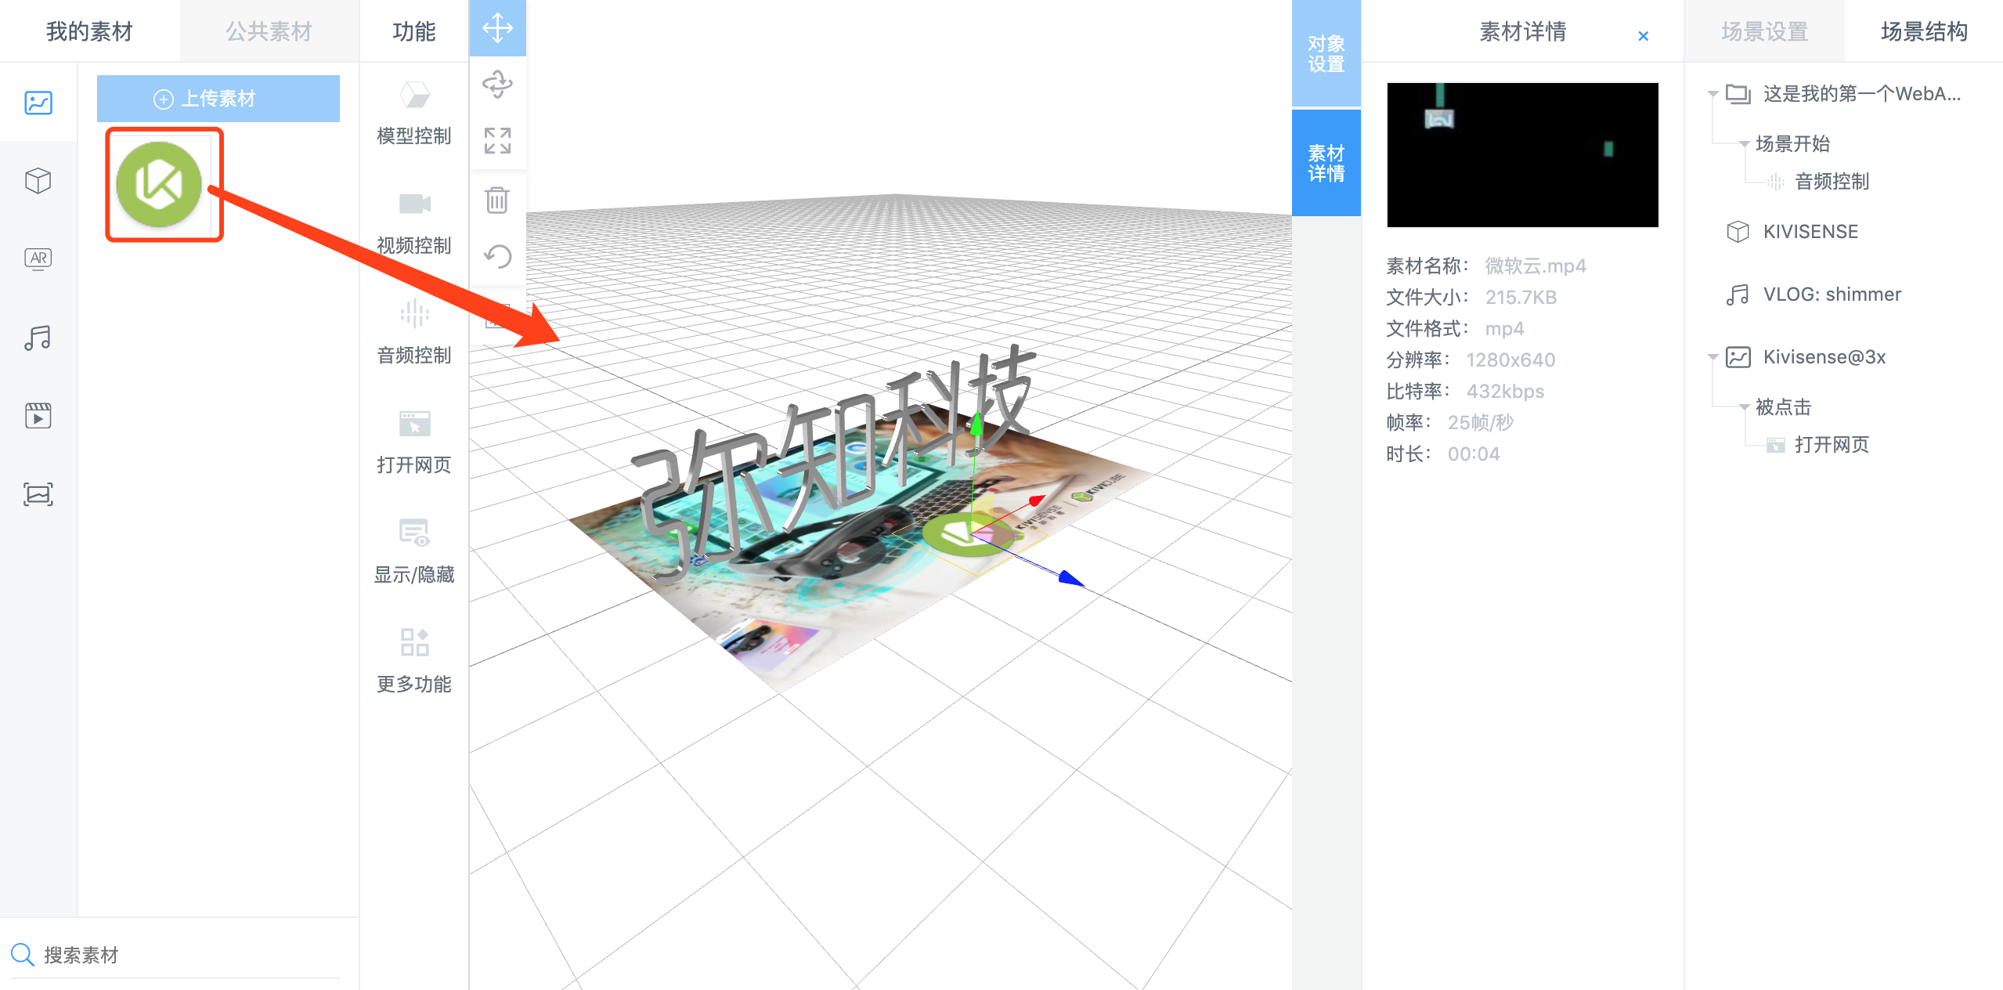Select the move/translate tool icon
2003x990 pixels.
[x=497, y=29]
